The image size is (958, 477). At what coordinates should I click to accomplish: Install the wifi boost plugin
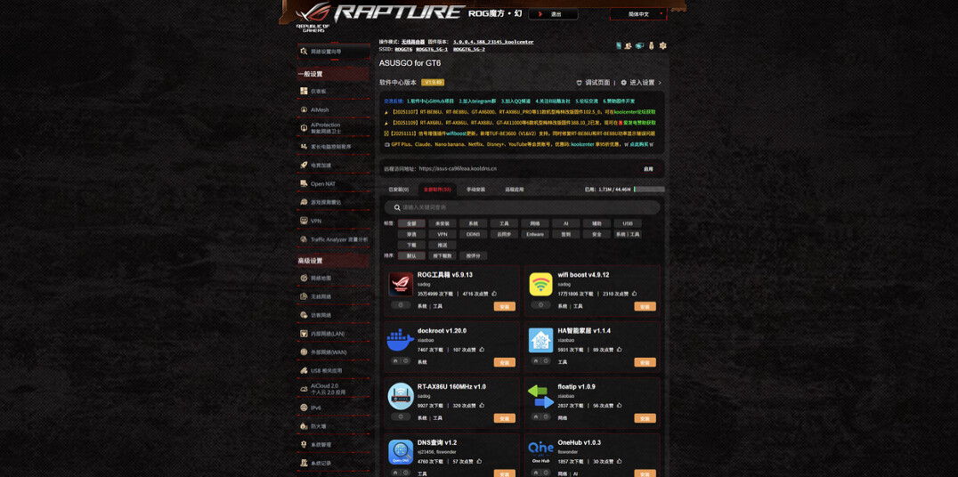(x=645, y=306)
